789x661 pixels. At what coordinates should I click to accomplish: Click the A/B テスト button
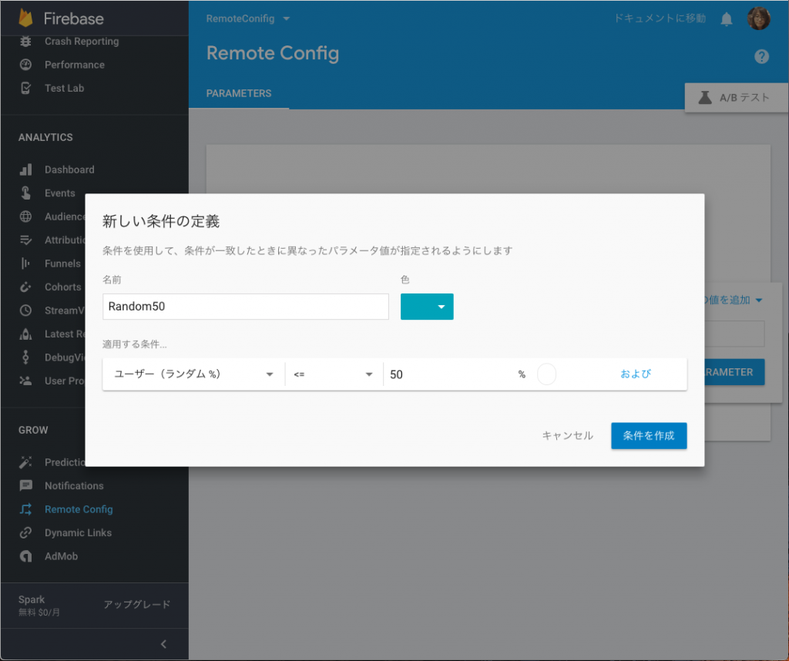click(737, 98)
